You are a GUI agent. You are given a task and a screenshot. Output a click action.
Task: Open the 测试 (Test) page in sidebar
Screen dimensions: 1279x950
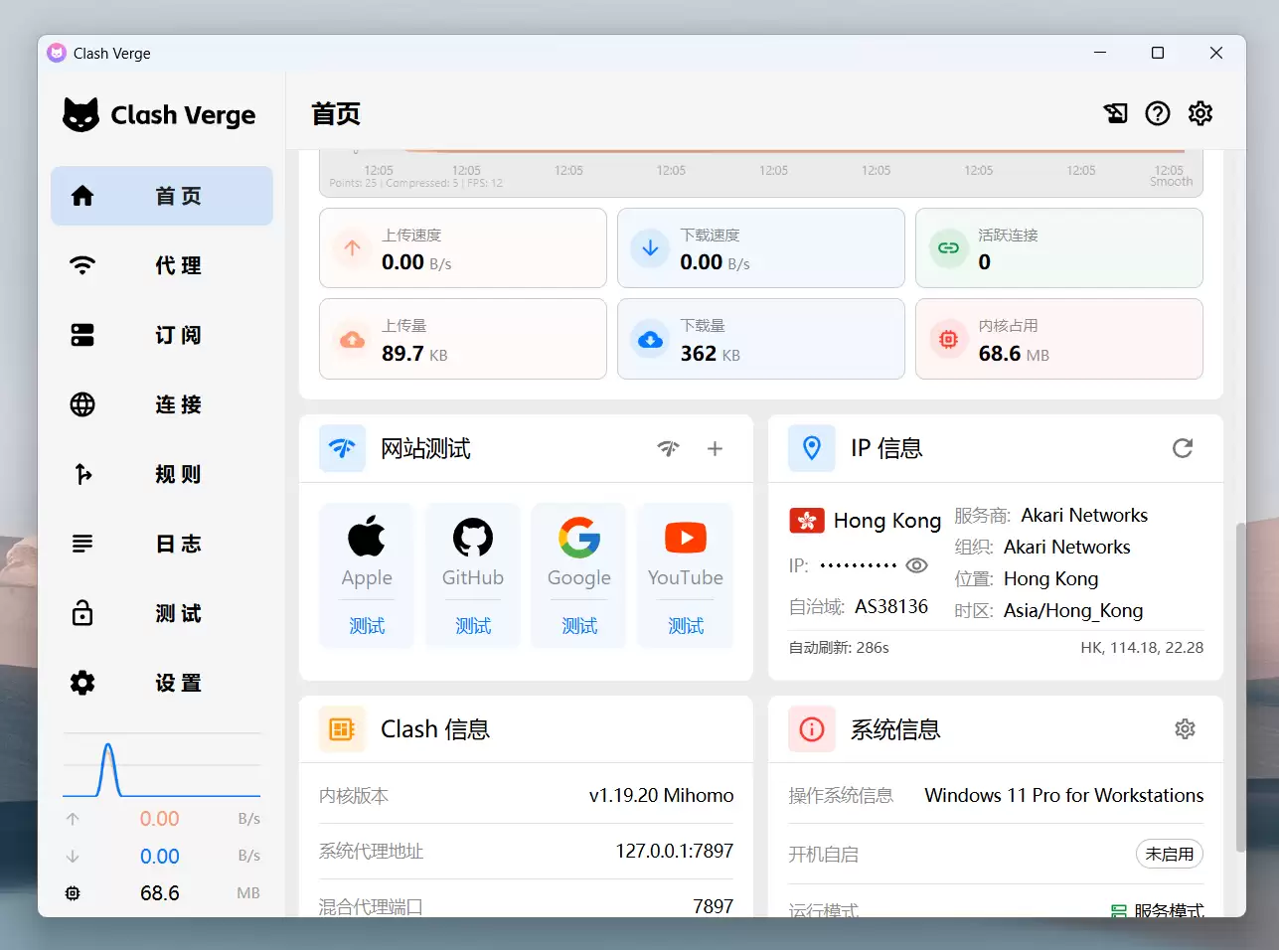click(x=162, y=613)
